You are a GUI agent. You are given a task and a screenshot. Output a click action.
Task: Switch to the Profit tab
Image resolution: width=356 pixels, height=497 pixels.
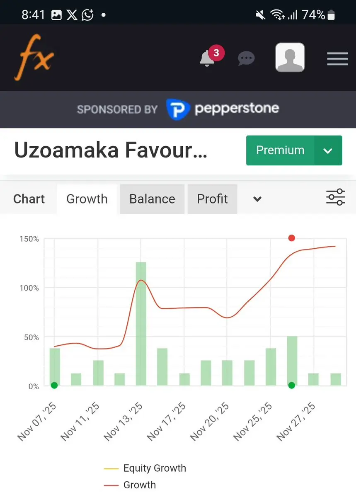tap(212, 199)
